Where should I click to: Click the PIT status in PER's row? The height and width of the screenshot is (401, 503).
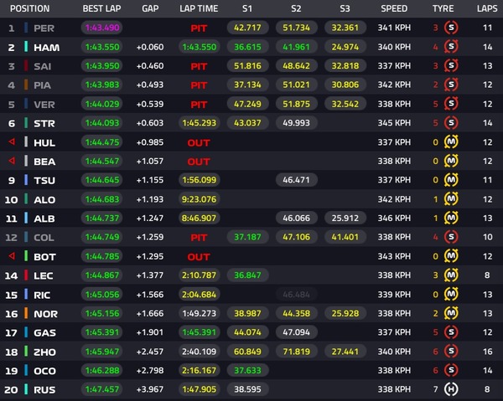tap(199, 28)
